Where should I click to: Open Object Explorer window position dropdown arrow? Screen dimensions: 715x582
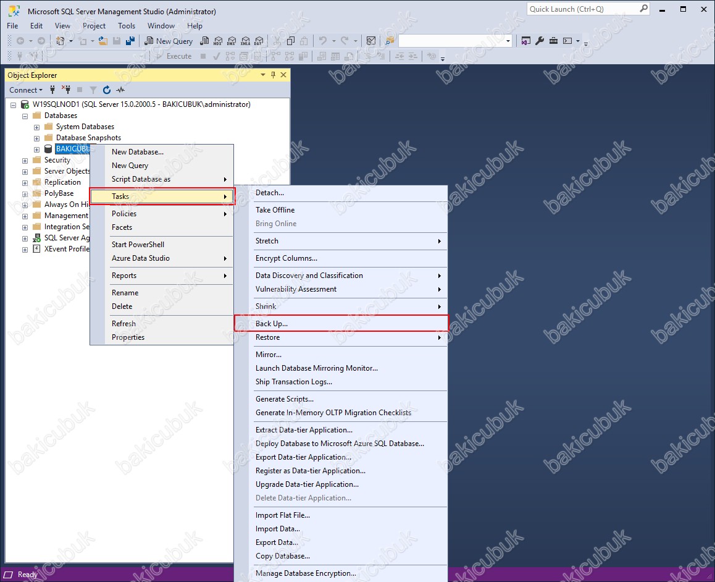263,75
